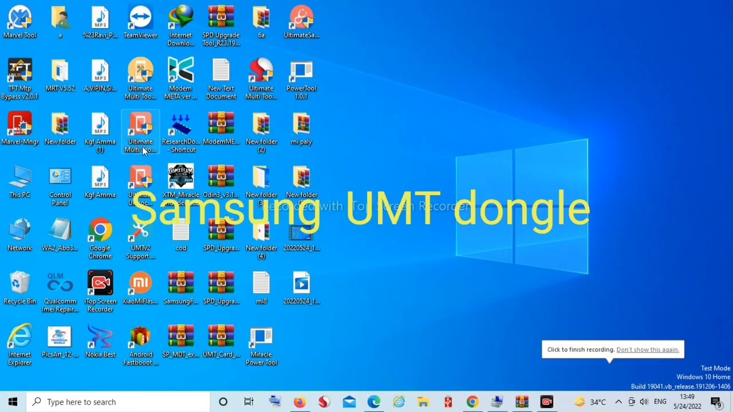Select the A,VIPIN,SI... MP3 file

[x=100, y=76]
